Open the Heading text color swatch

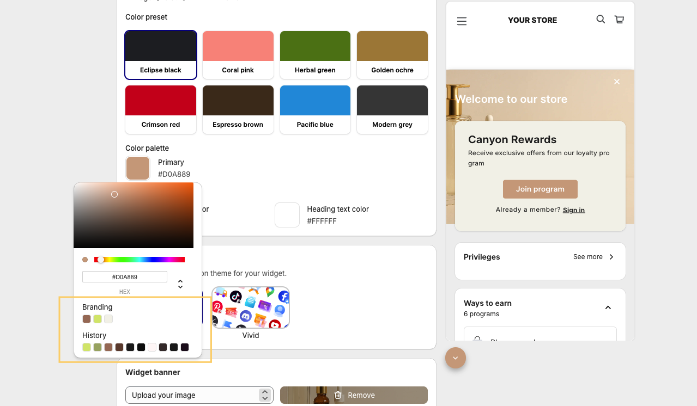287,215
